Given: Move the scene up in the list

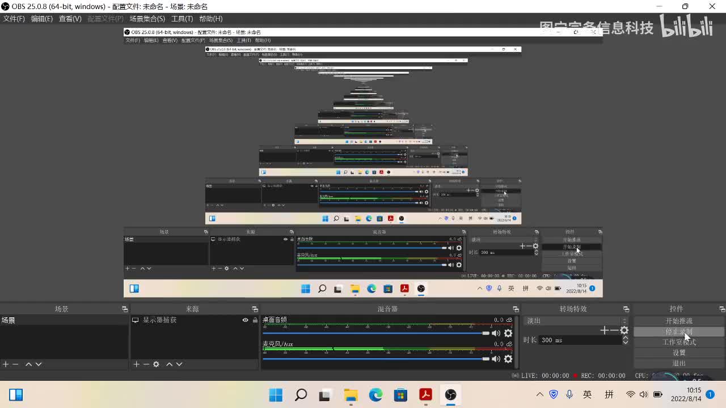Looking at the screenshot, I should tap(28, 364).
